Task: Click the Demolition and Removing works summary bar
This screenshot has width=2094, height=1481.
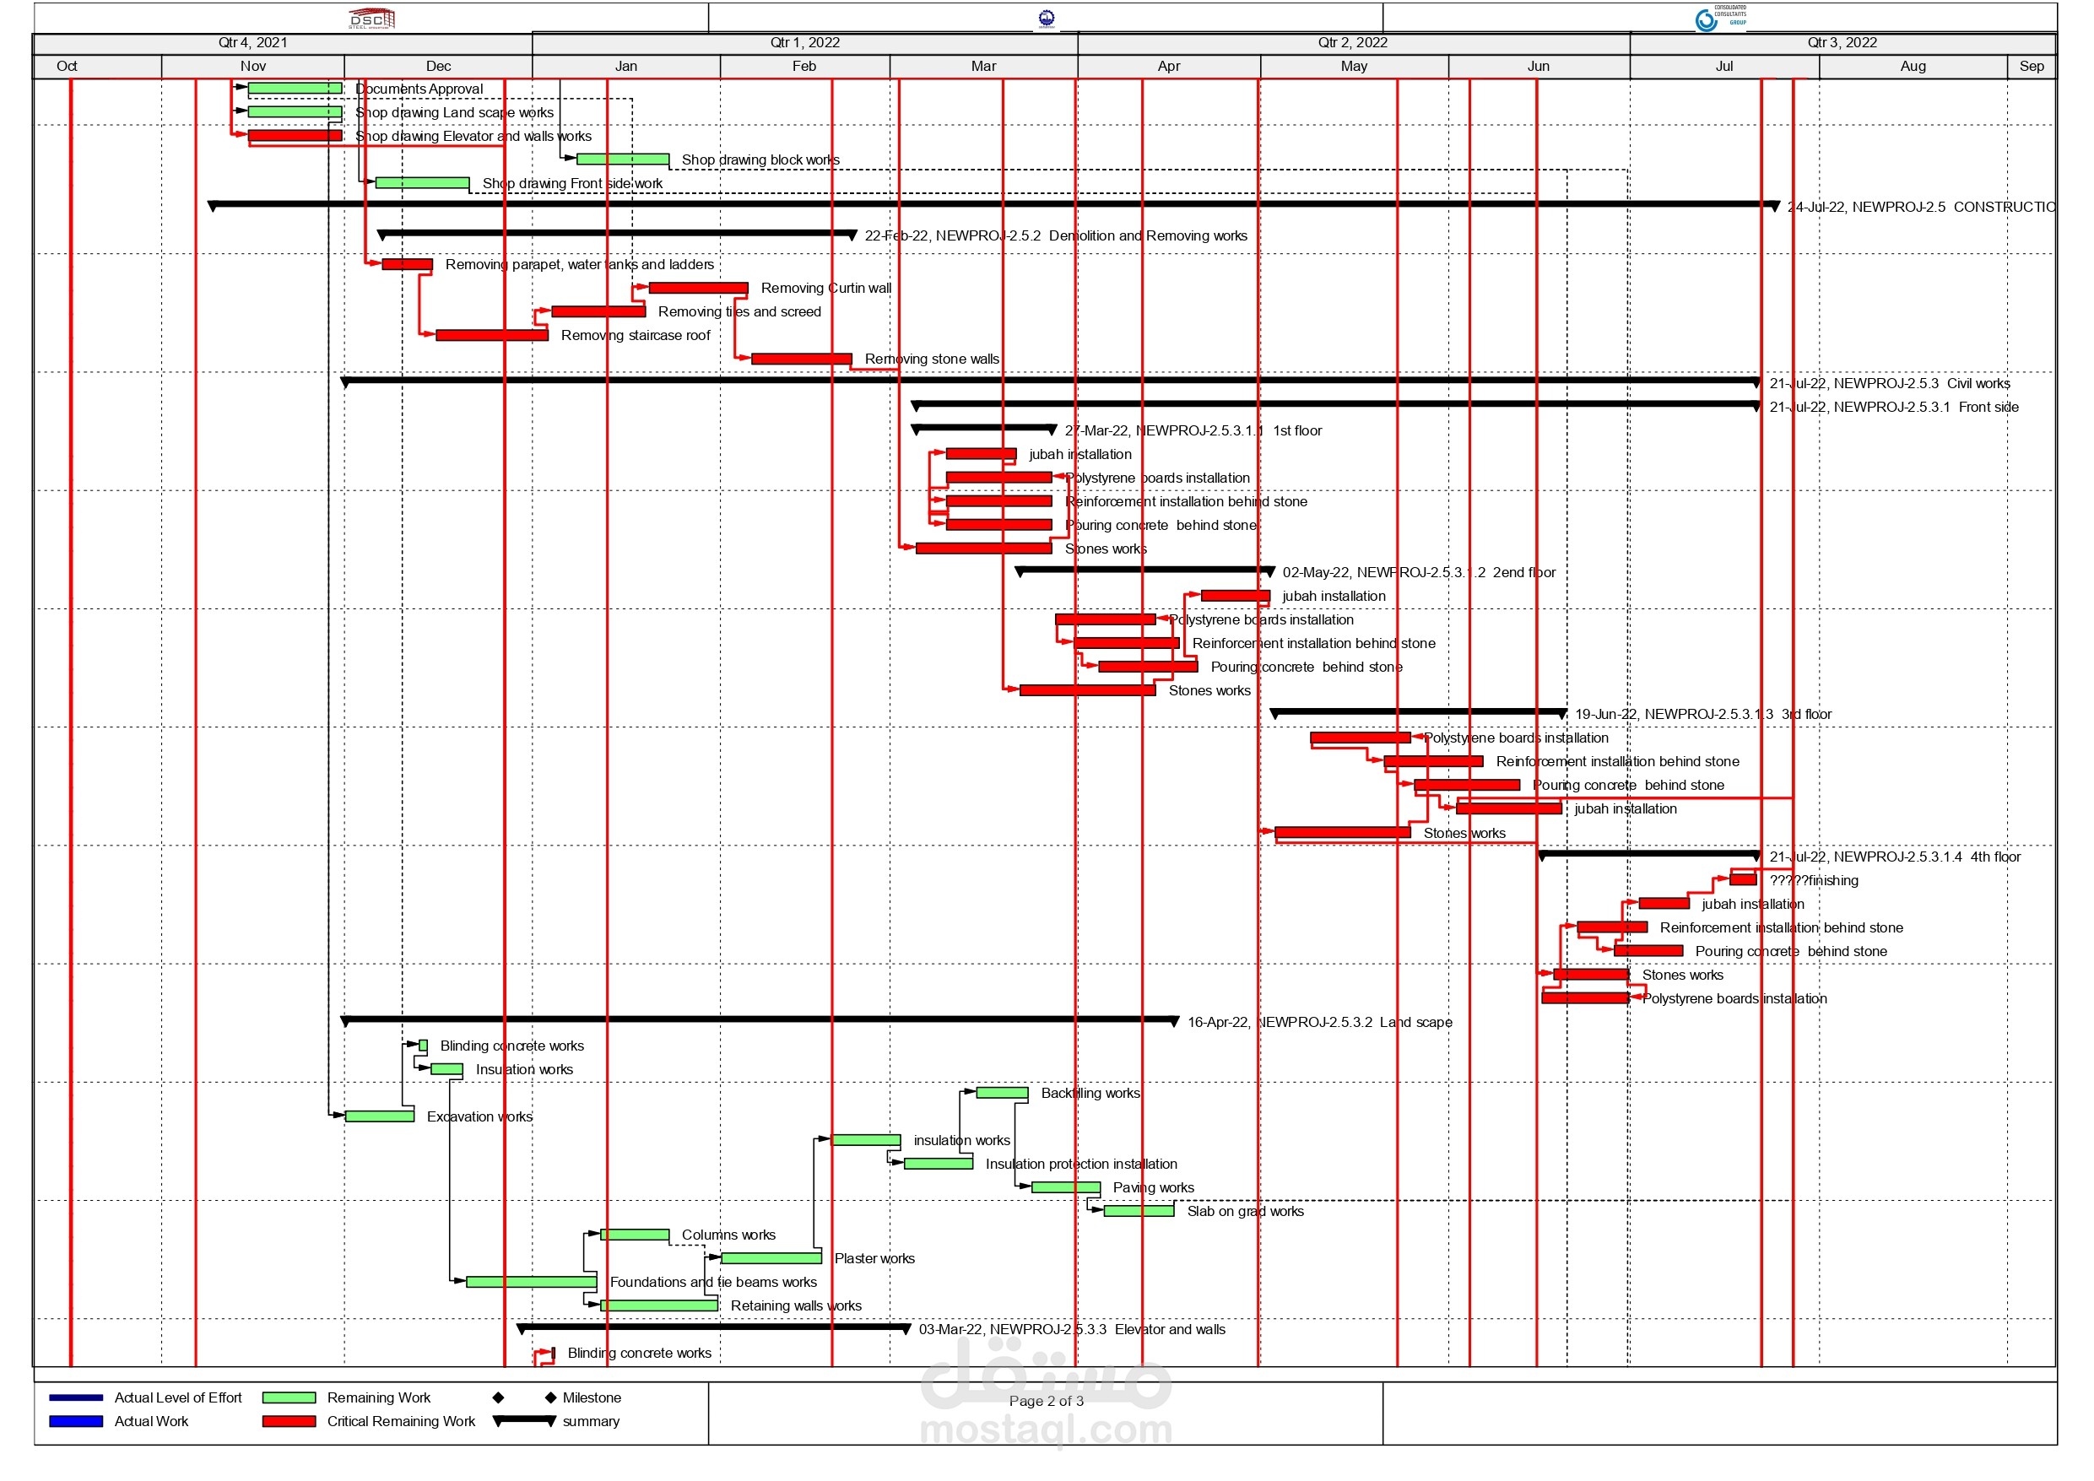Action: [x=618, y=235]
